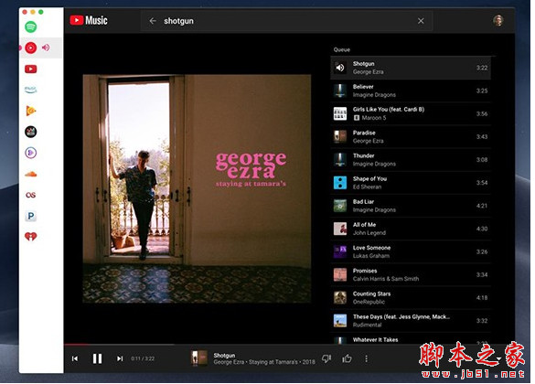Skip to next track
Viewport: 535px width, 384px height.
tap(120, 358)
